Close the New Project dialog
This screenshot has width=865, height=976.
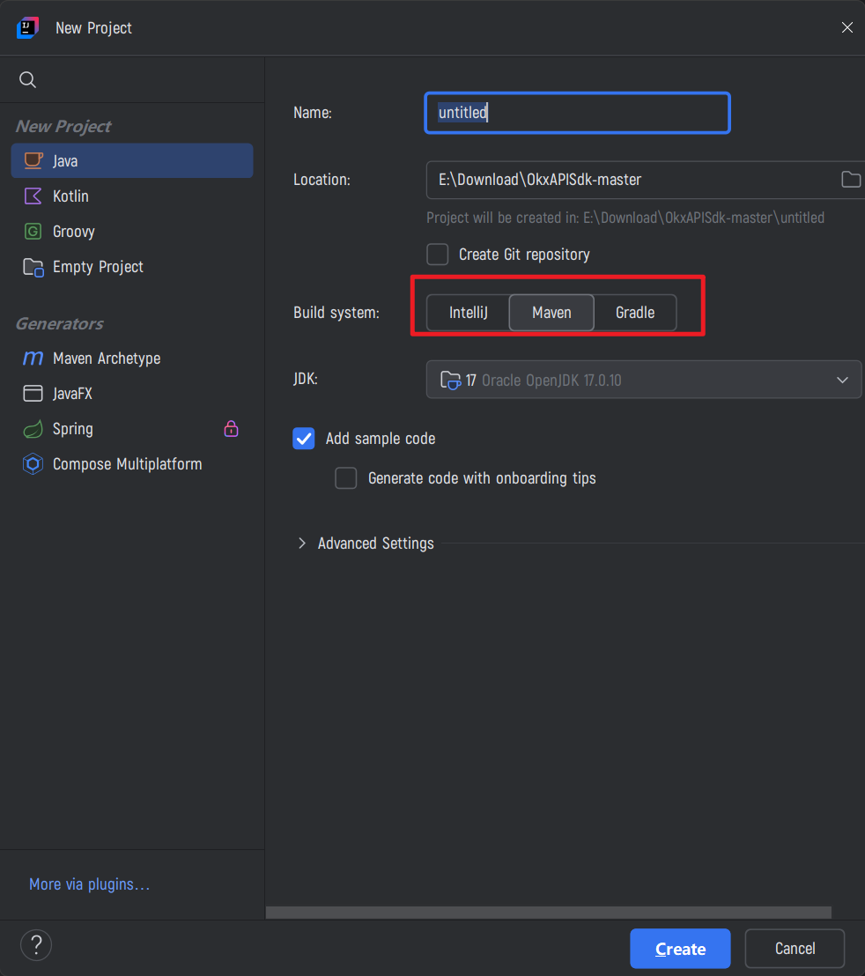pos(847,27)
